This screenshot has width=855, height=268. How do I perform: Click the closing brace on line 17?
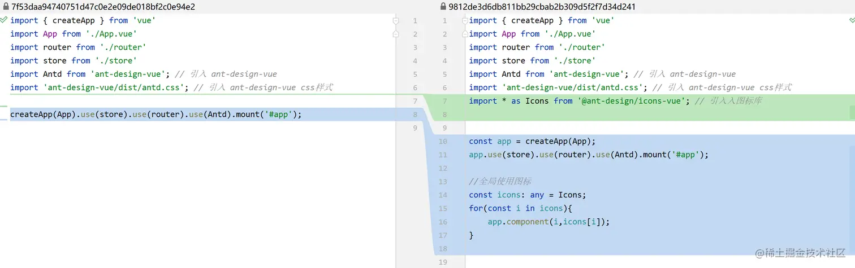471,235
